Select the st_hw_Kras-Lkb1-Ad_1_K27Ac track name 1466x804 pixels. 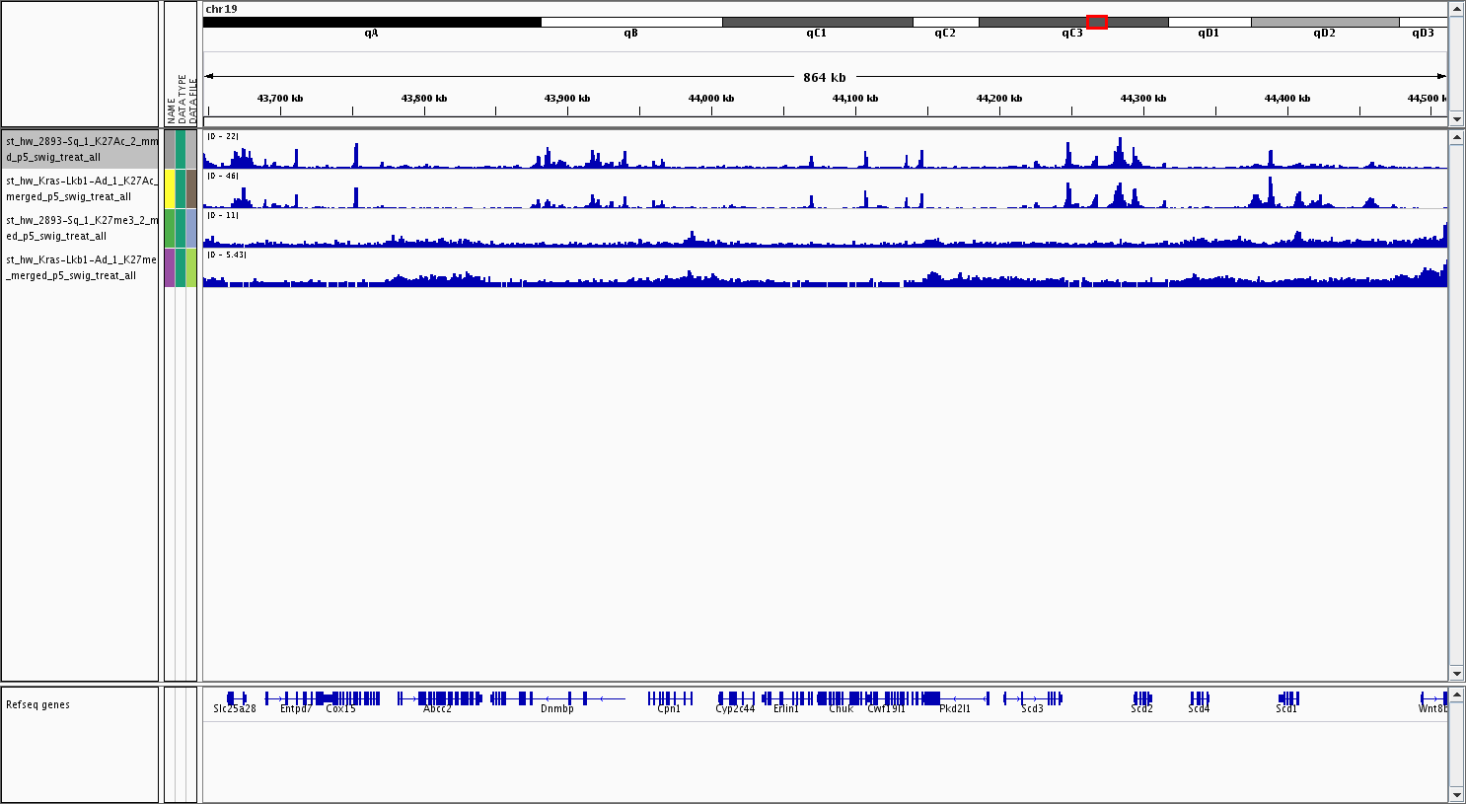click(80, 188)
